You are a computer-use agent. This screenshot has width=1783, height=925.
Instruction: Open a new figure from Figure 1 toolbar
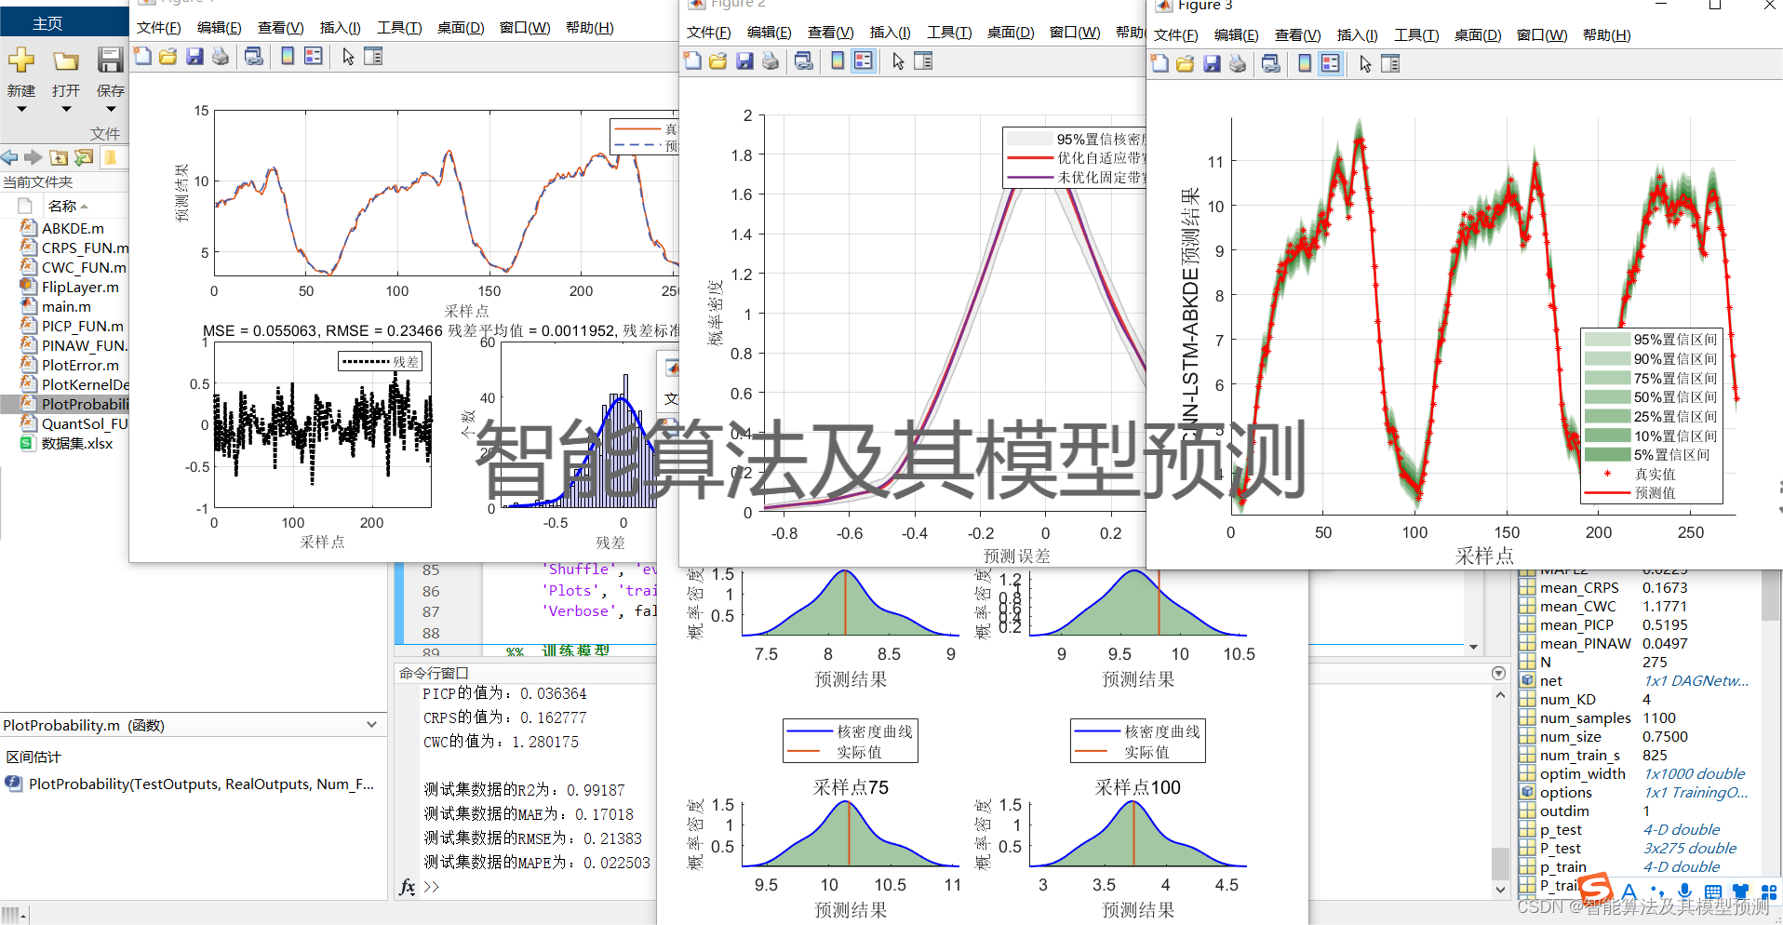[141, 56]
